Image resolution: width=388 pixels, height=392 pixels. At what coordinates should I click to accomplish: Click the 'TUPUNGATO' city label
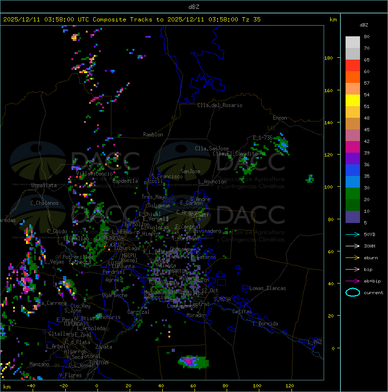pos(76,324)
